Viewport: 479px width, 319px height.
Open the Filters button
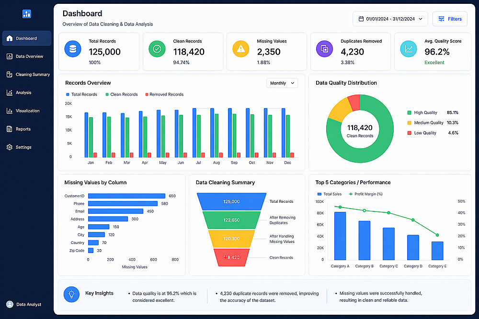450,19
